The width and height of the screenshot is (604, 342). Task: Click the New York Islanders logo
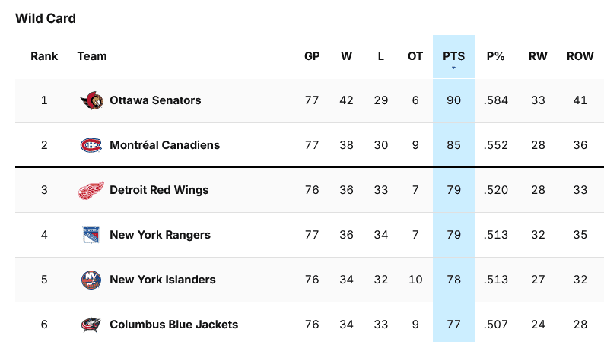pos(91,280)
